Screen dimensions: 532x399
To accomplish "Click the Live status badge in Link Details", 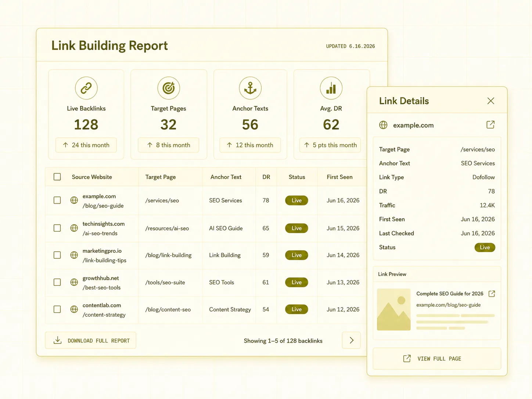I will (485, 247).
